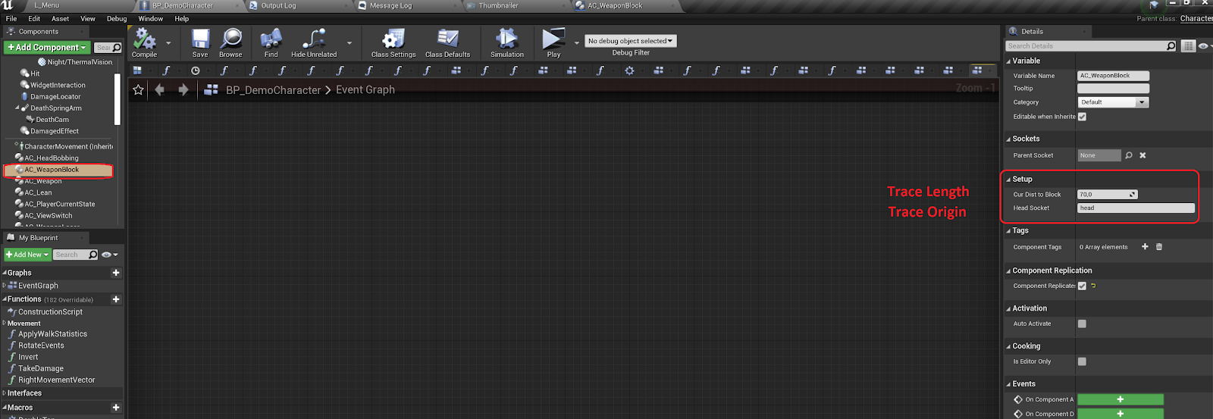This screenshot has width=1213, height=419.
Task: Empty the Component Tags array
Action: 1159,247
